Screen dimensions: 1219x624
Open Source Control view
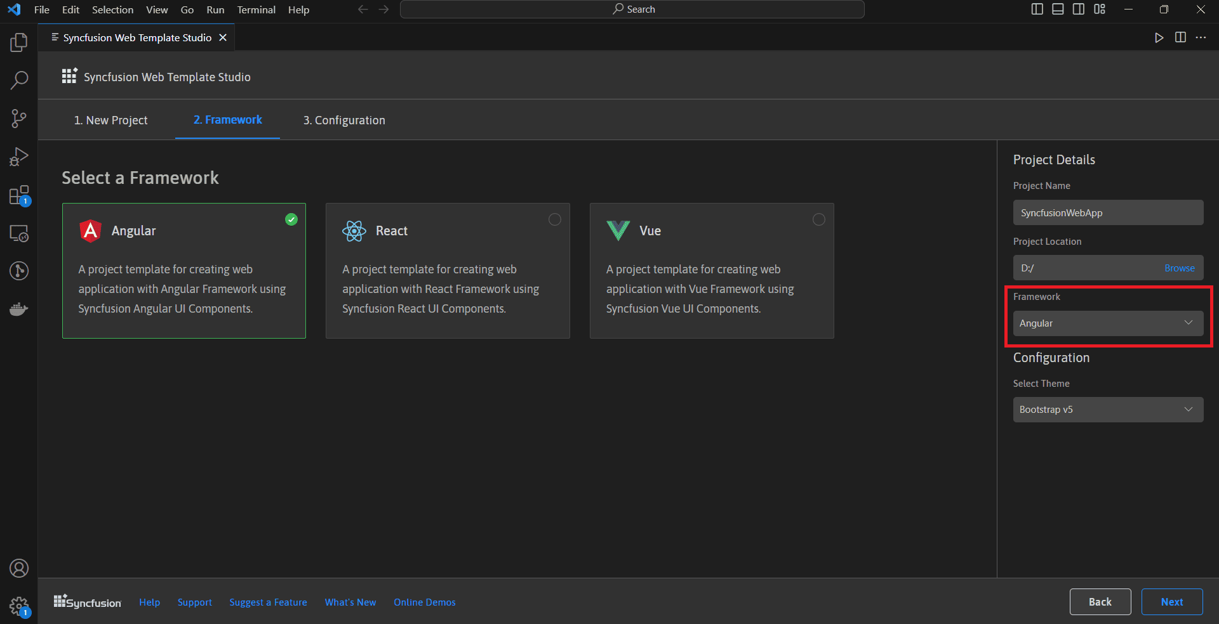click(x=19, y=119)
